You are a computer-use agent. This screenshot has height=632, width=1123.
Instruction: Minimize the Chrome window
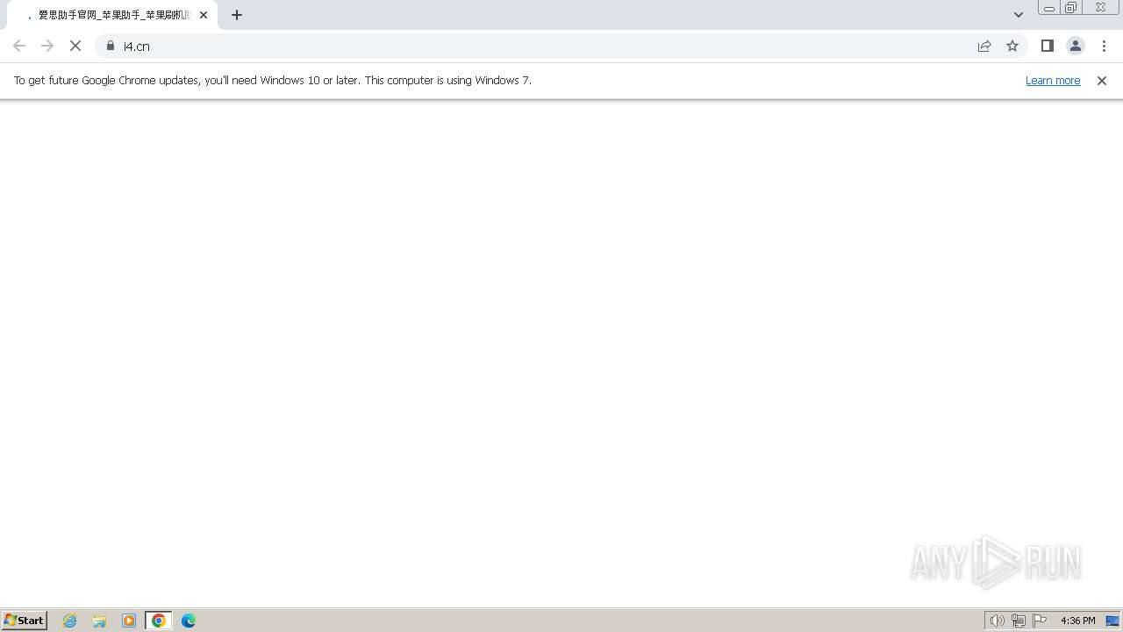[x=1049, y=8]
